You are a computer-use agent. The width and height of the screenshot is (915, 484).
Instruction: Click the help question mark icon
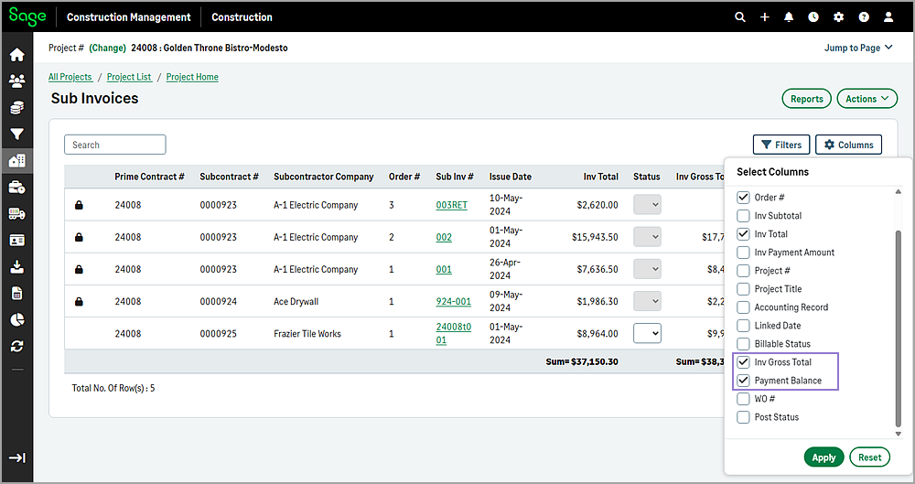point(863,17)
